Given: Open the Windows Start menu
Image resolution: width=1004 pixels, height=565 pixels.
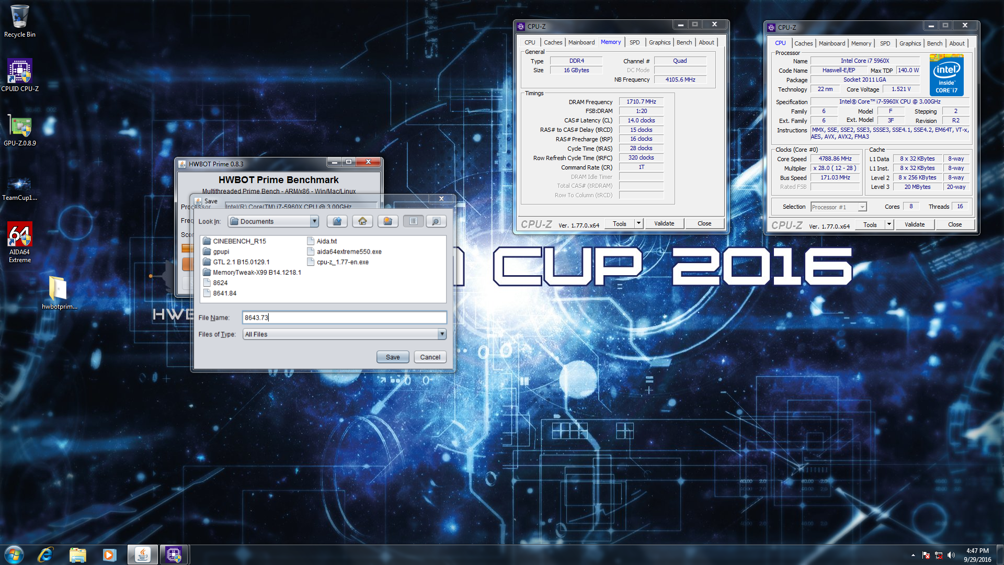Looking at the screenshot, I should tap(14, 555).
